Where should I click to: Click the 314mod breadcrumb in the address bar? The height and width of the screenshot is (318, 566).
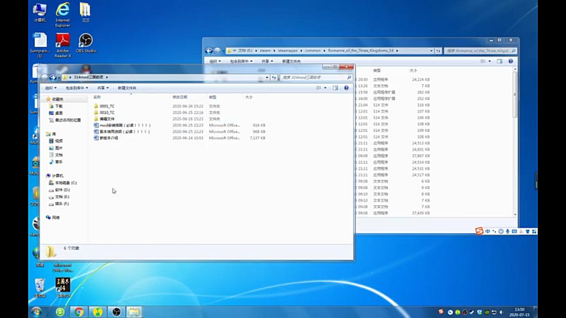tap(88, 77)
